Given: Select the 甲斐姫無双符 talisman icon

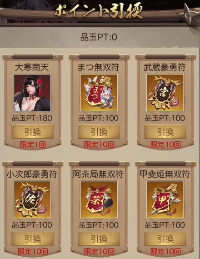Looking at the screenshot, I should click(165, 199).
